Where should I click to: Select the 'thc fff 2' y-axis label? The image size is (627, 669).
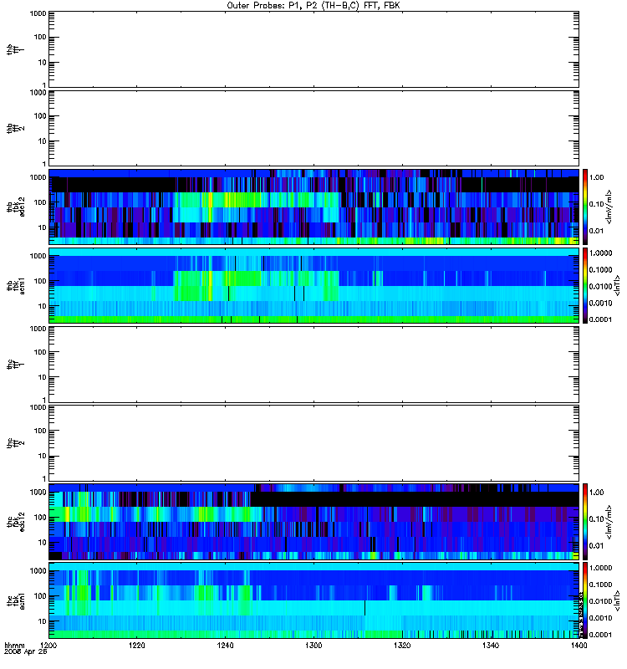click(x=15, y=443)
